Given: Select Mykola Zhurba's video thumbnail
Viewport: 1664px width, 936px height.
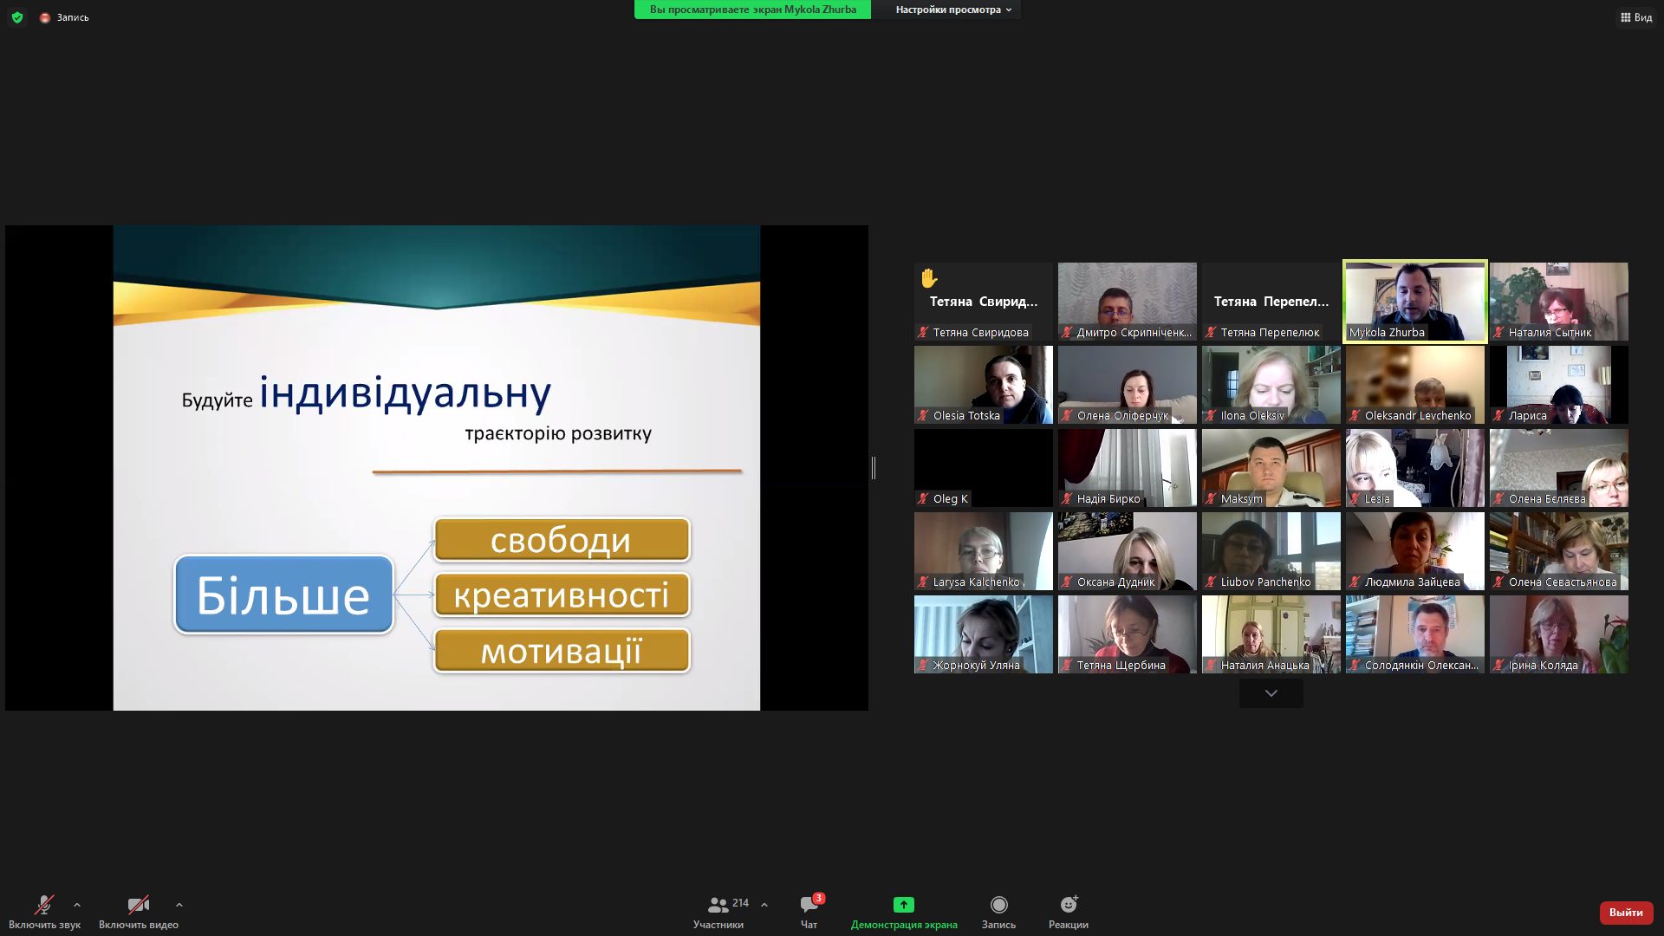Looking at the screenshot, I should click(1414, 300).
